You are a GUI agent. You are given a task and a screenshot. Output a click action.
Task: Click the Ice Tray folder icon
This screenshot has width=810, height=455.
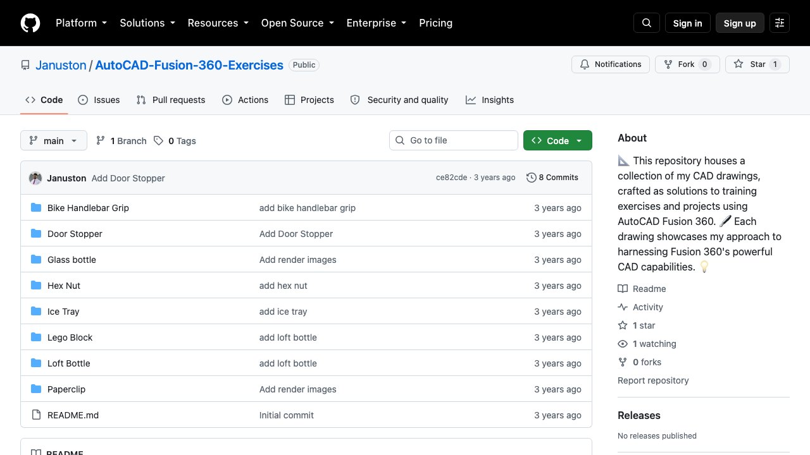36,312
